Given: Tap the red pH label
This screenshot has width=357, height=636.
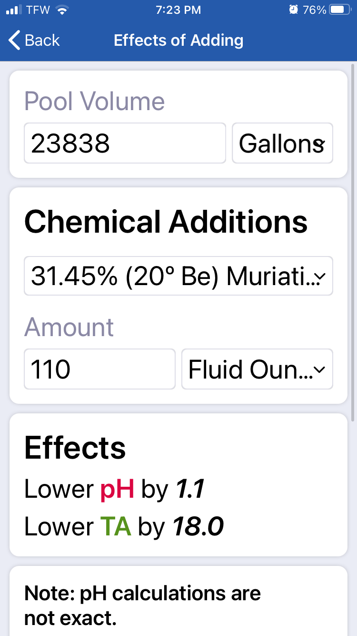Looking at the screenshot, I should click(117, 489).
